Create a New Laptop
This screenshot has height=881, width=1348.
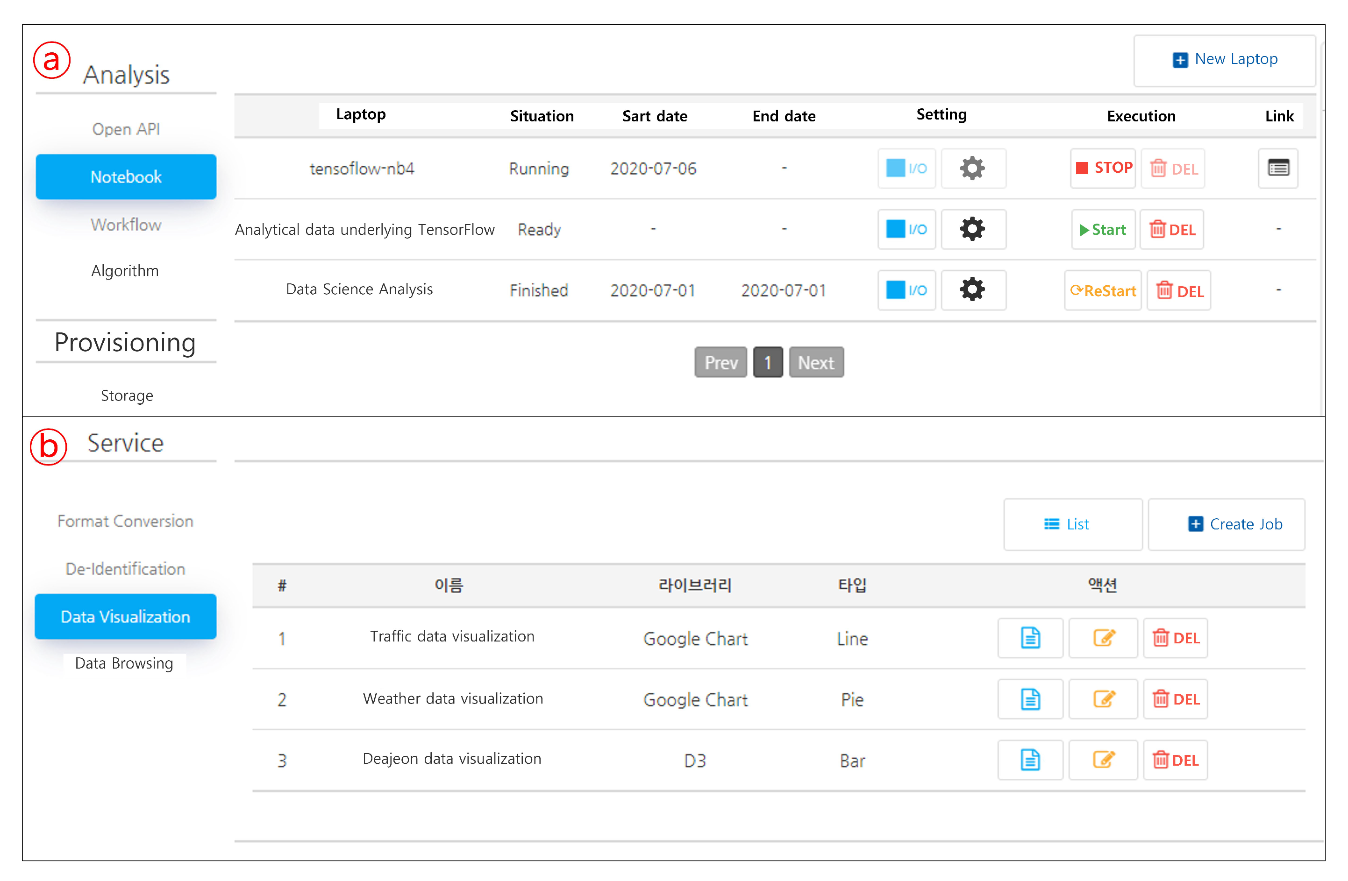[1225, 60]
